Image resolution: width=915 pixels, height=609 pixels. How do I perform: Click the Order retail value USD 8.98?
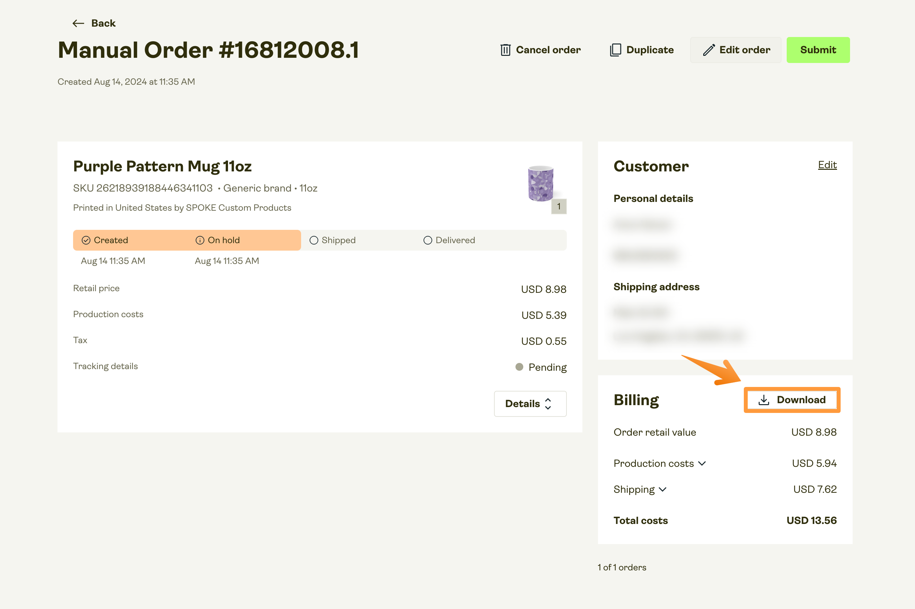click(x=814, y=432)
